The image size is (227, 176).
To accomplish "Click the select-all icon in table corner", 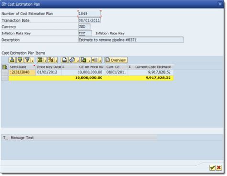I will 5,67.
